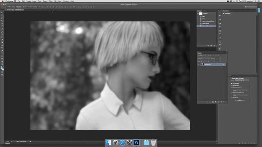Select the Eyedropper tool
The width and height of the screenshot is (262, 147).
2,26
